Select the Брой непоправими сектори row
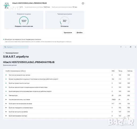 69,116
